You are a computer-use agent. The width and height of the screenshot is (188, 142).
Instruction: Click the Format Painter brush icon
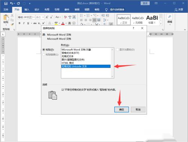pos(12,24)
